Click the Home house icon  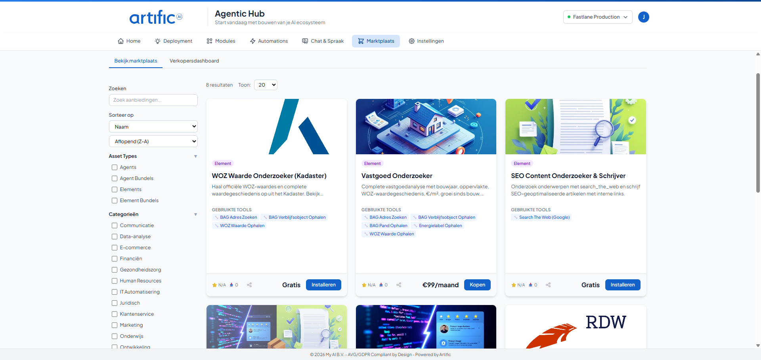point(121,41)
